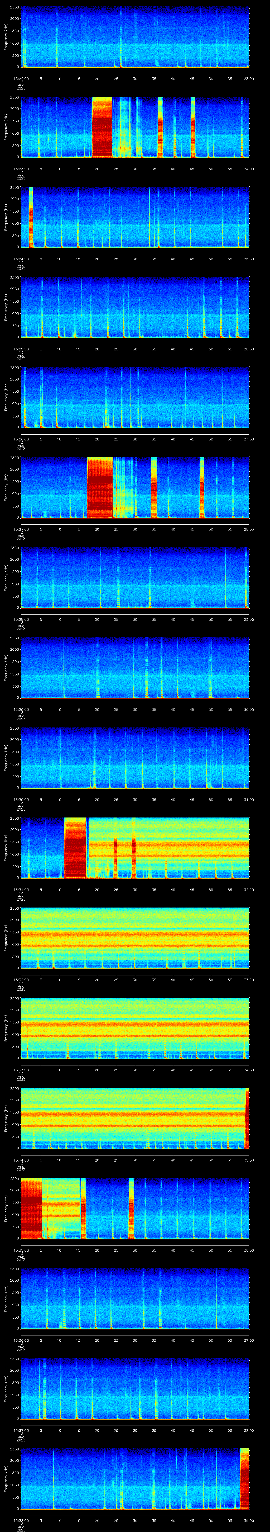
Task: Click the "15:34:00" time axis label
Action: [21, 1160]
